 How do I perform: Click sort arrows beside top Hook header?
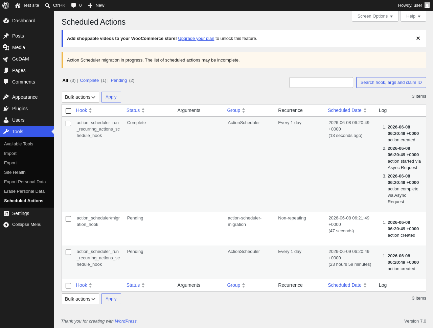[90, 110]
